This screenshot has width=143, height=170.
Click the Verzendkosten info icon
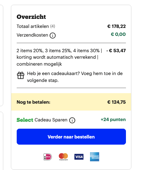53,36
